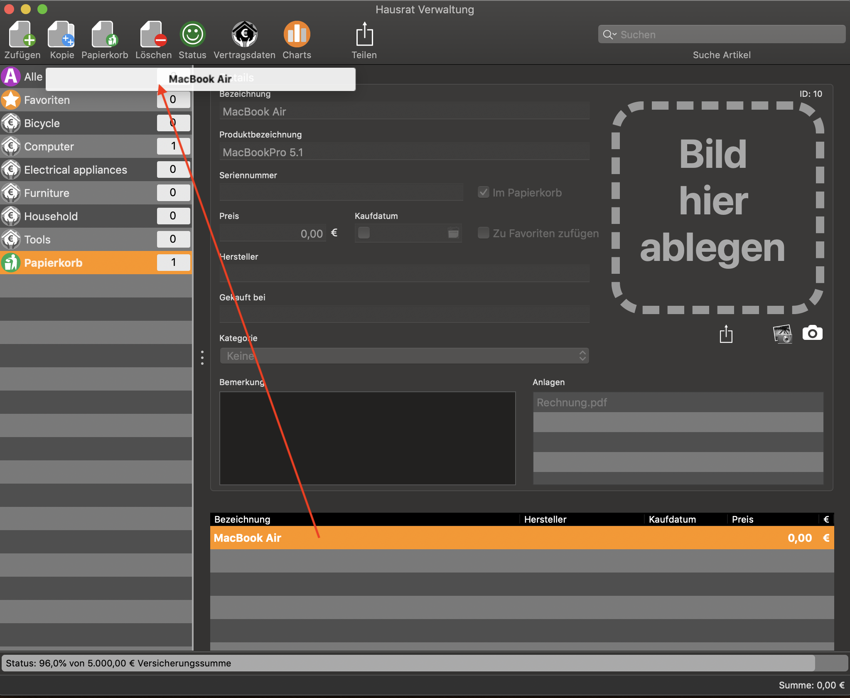Sort by Kaufdatum column header
Image resolution: width=850 pixels, height=698 pixels.
685,519
